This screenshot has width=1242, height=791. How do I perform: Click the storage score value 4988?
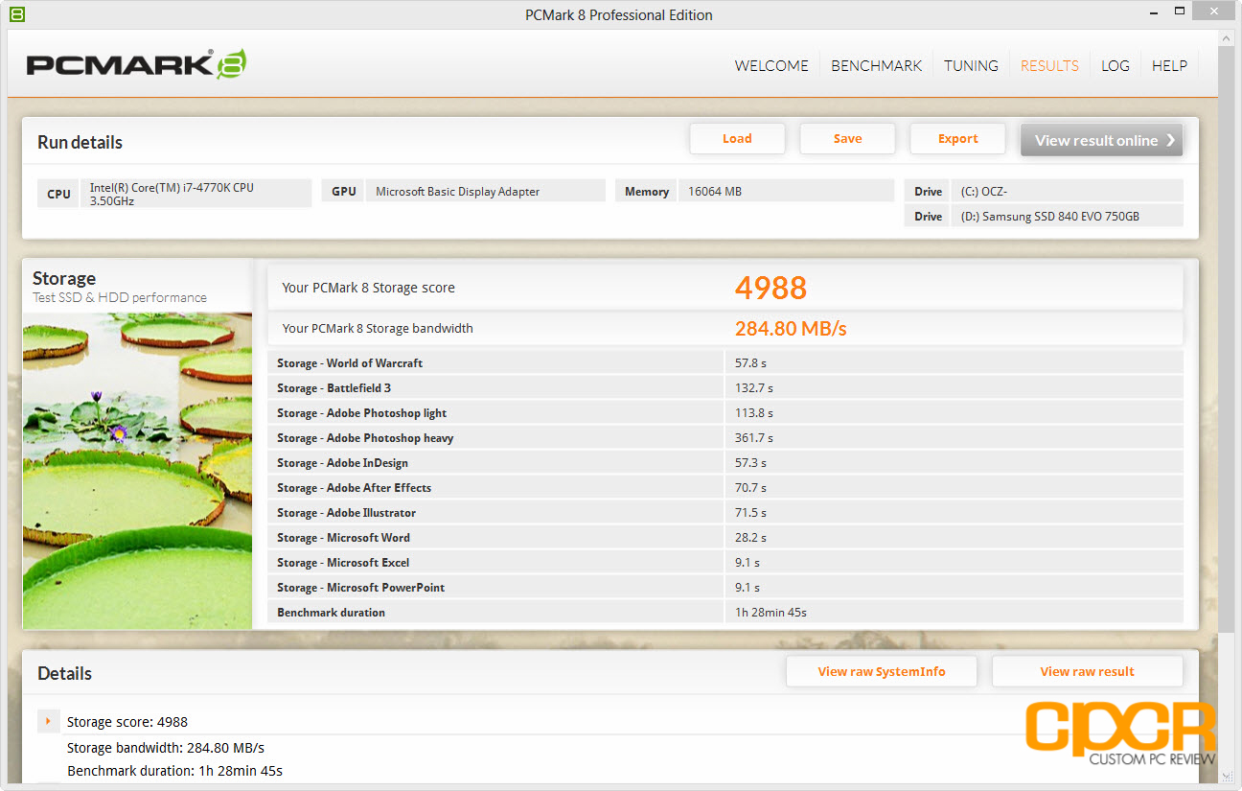click(770, 288)
